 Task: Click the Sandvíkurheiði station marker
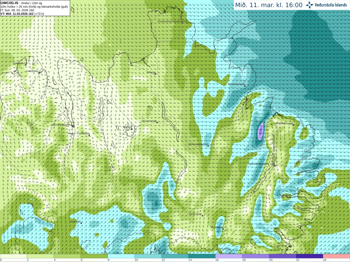(x=245, y=86)
